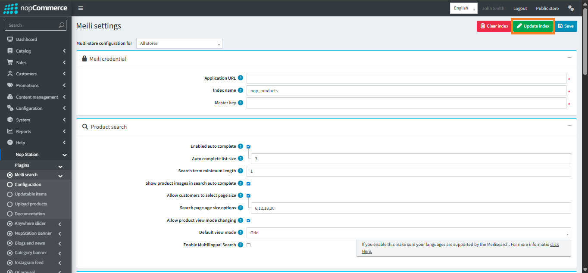Click the hamburger menu toggle icon
Viewport: 588px width, 273px height.
tap(81, 8)
